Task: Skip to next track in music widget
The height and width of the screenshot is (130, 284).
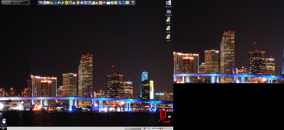Action: coord(9,2)
